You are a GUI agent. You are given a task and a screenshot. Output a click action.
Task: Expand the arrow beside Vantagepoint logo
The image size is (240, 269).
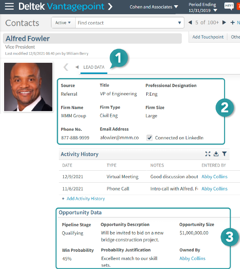point(110,7)
